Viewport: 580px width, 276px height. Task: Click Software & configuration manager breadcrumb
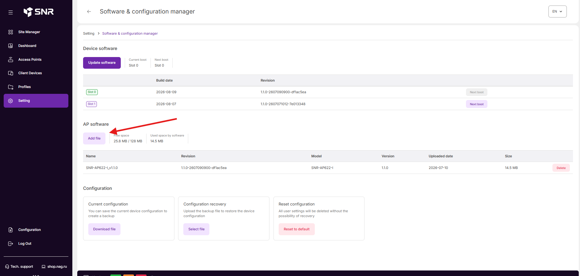coord(130,33)
